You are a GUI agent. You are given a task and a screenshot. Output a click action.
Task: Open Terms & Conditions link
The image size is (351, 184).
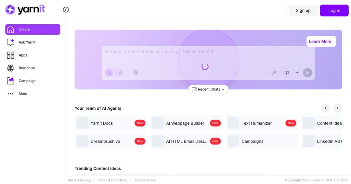(112, 180)
